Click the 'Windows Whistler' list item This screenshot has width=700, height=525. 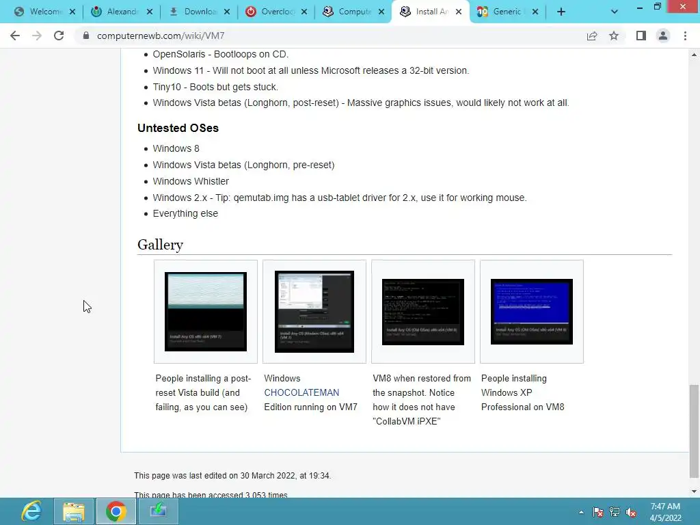(x=191, y=181)
